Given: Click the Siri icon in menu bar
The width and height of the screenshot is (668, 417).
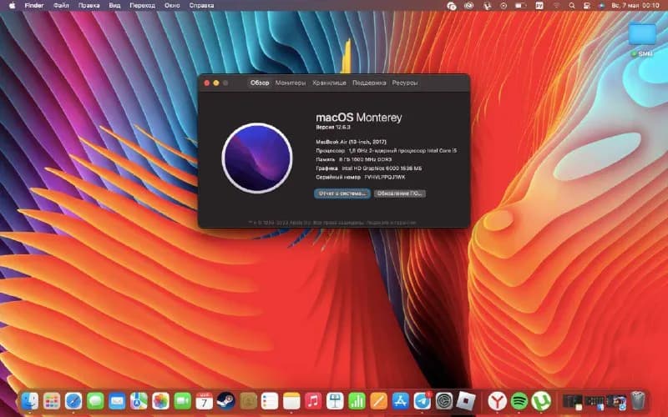Looking at the screenshot, I should (601, 6).
